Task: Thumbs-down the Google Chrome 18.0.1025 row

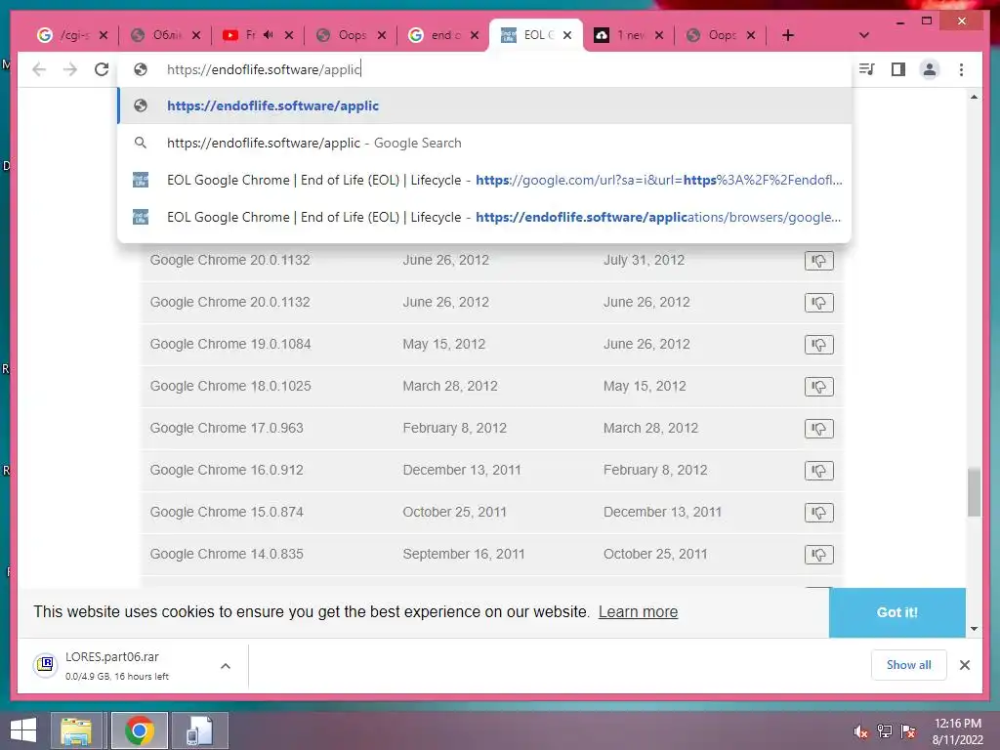Action: pos(819,387)
